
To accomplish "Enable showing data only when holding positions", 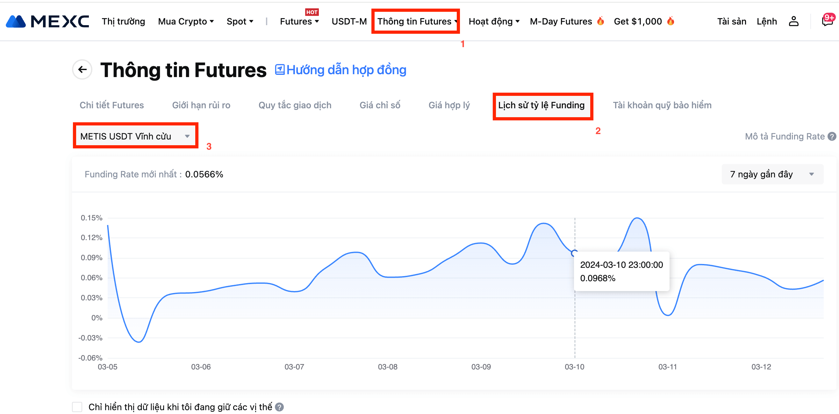I will click(77, 407).
